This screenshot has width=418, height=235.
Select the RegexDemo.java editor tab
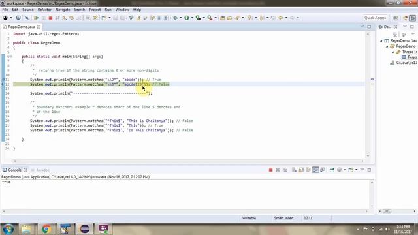pos(21,27)
